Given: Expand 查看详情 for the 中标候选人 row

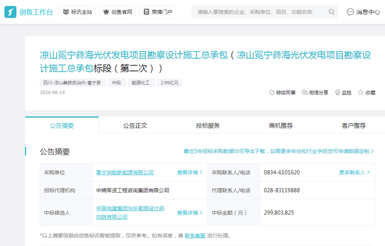Looking at the screenshot, I should (x=189, y=212).
